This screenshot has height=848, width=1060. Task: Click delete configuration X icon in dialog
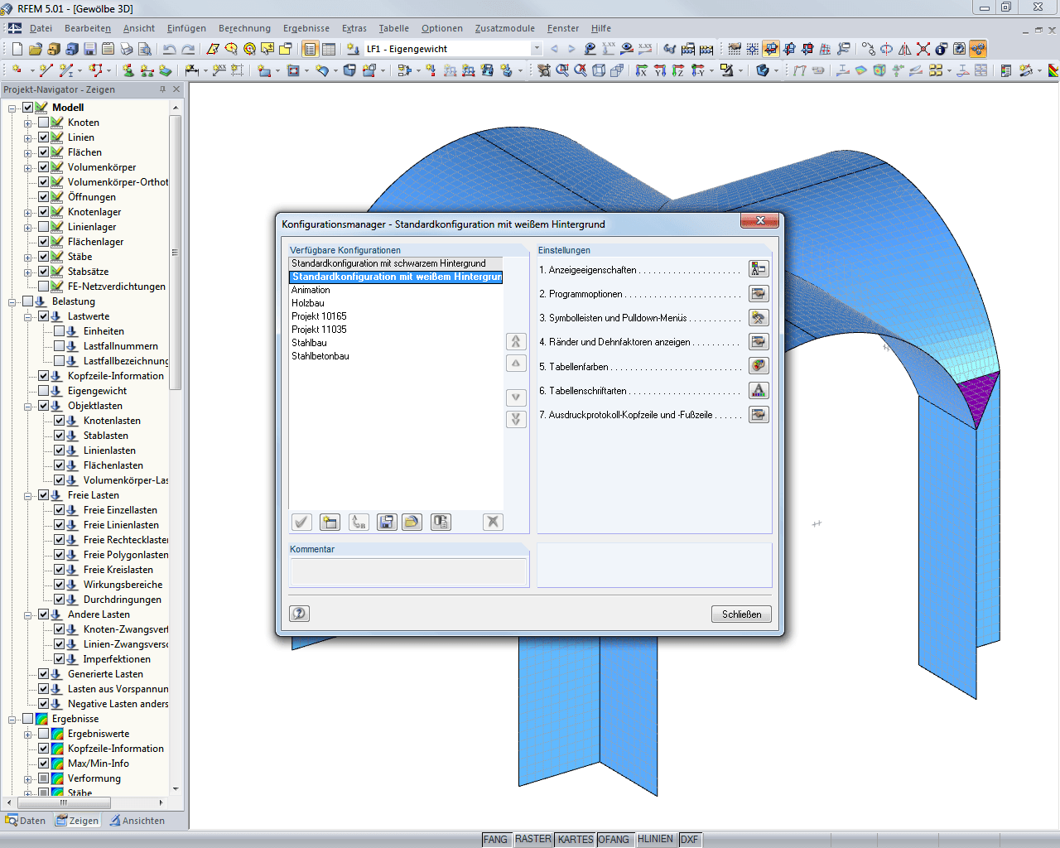pos(493,522)
